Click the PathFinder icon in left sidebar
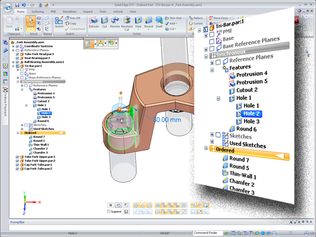The image size is (316, 237). [x=6, y=42]
